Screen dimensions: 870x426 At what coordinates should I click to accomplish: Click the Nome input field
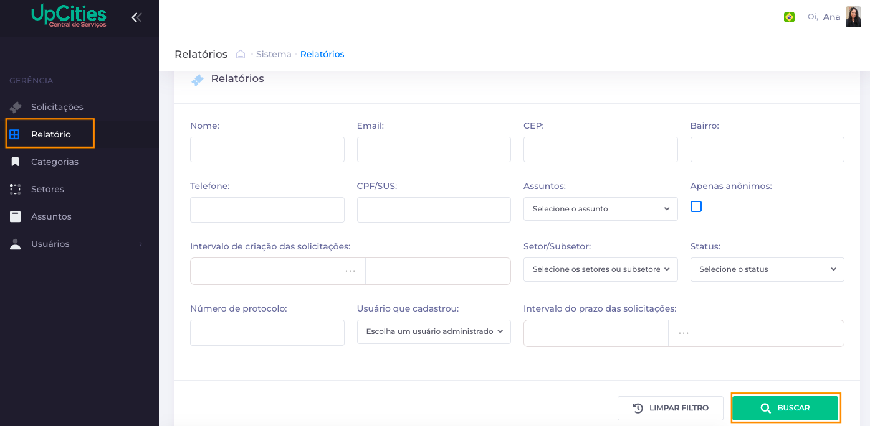pyautogui.click(x=267, y=150)
